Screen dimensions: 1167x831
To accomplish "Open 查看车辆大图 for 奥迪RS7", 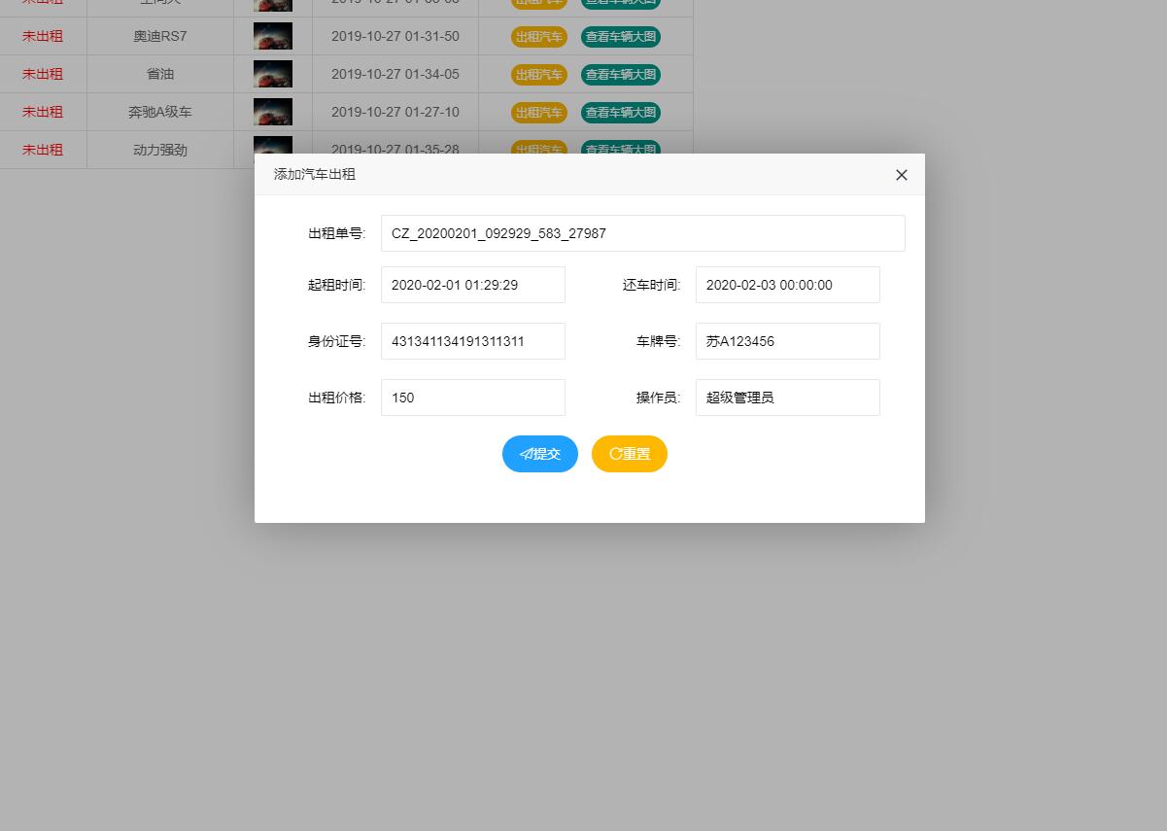I will [621, 37].
